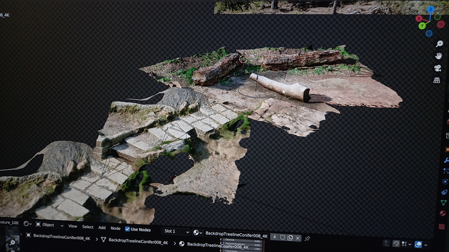
Task: Open the Object Data green triangle tab
Action: pos(443,203)
